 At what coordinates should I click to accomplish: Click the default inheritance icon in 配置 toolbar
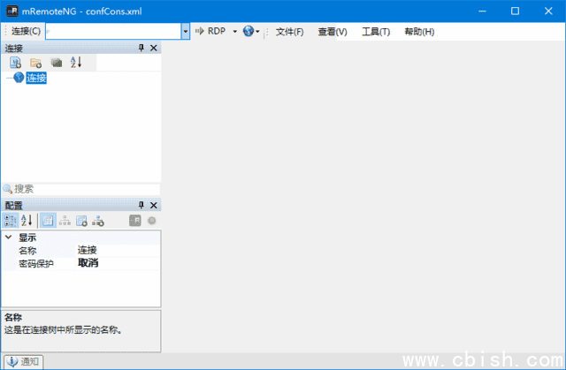coord(98,221)
